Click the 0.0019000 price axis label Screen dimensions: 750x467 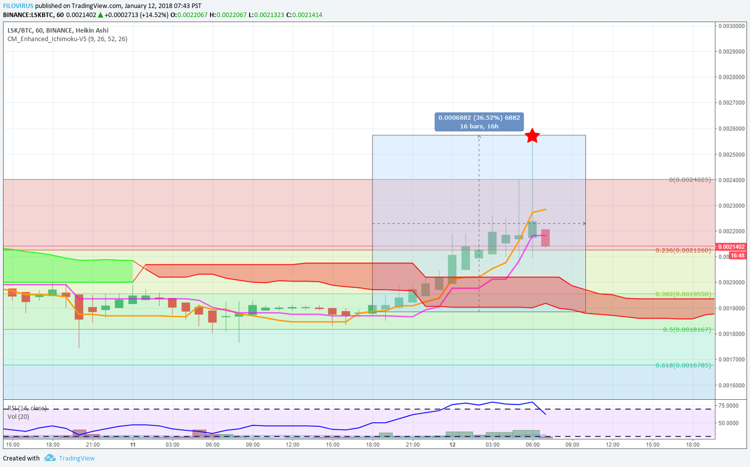point(731,308)
